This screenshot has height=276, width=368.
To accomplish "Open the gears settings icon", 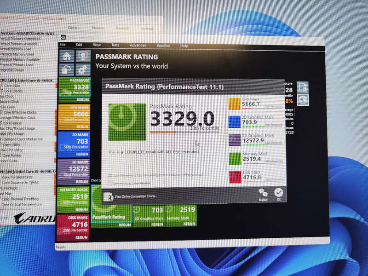I will pyautogui.click(x=83, y=70).
